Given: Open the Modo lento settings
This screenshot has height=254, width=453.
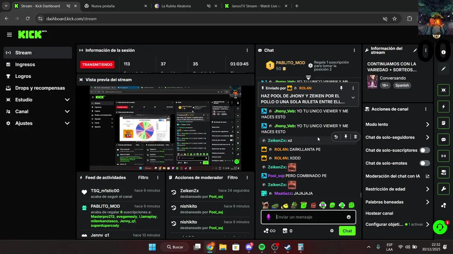Looking at the screenshot, I should [x=397, y=125].
